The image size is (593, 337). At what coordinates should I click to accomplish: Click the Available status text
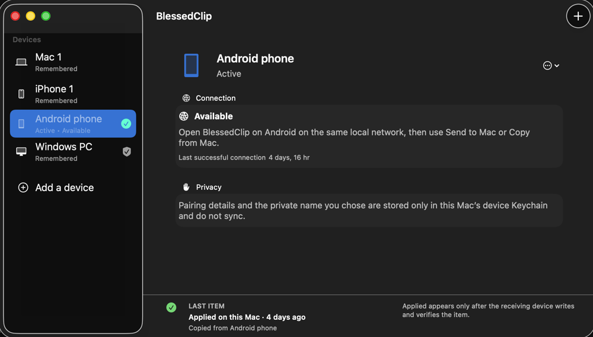pos(213,116)
